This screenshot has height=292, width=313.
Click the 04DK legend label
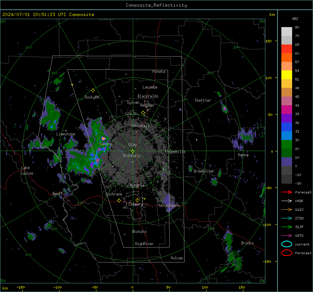coord(299,201)
